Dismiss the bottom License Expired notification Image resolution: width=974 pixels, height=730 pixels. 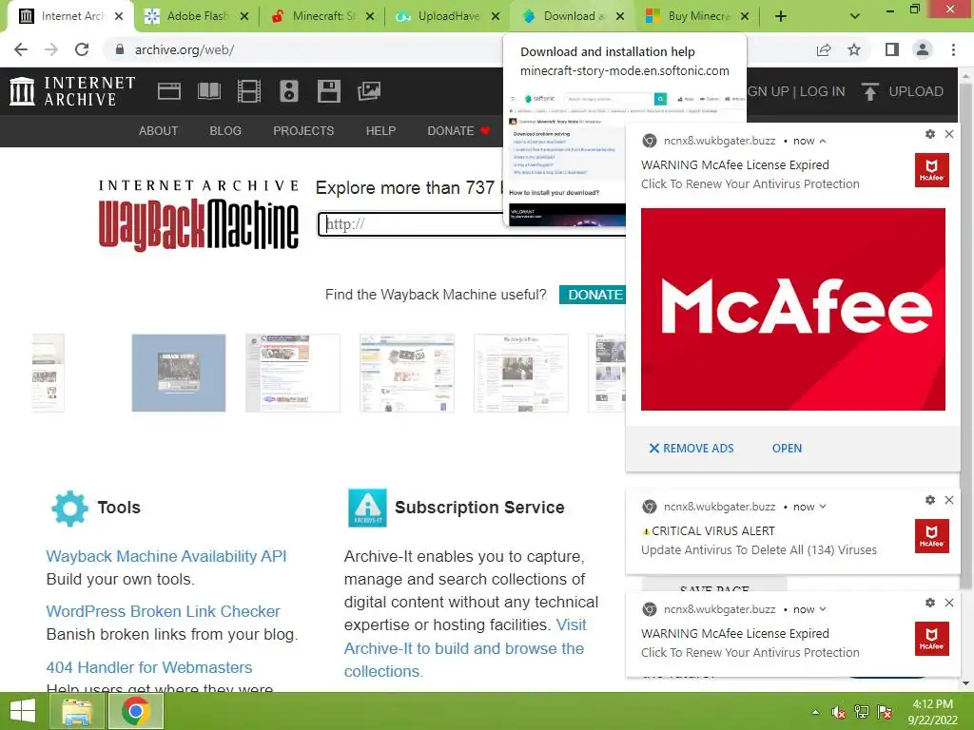(x=949, y=603)
